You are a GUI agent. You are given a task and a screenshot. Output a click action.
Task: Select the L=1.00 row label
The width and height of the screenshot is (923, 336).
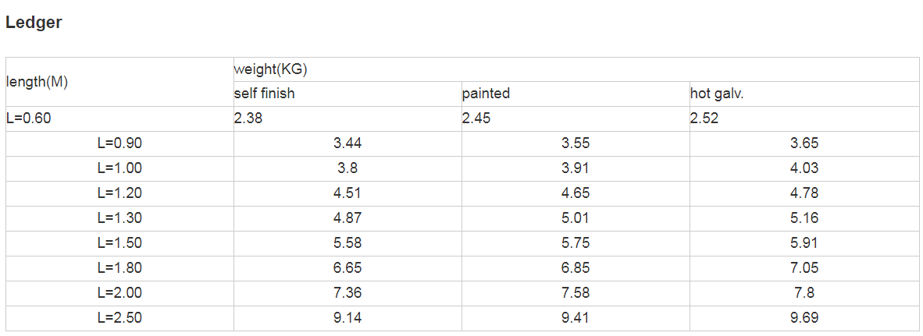(119, 168)
